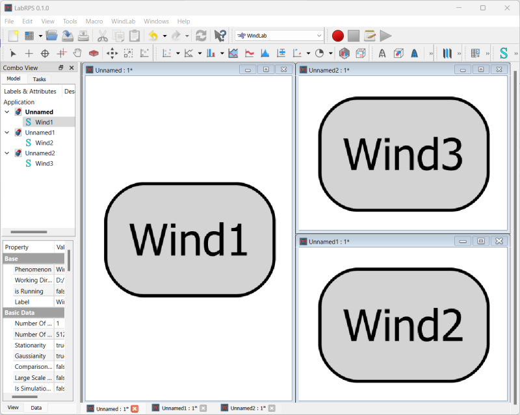520x415 pixels.
Task: Click the pie chart plot icon
Action: point(319,53)
